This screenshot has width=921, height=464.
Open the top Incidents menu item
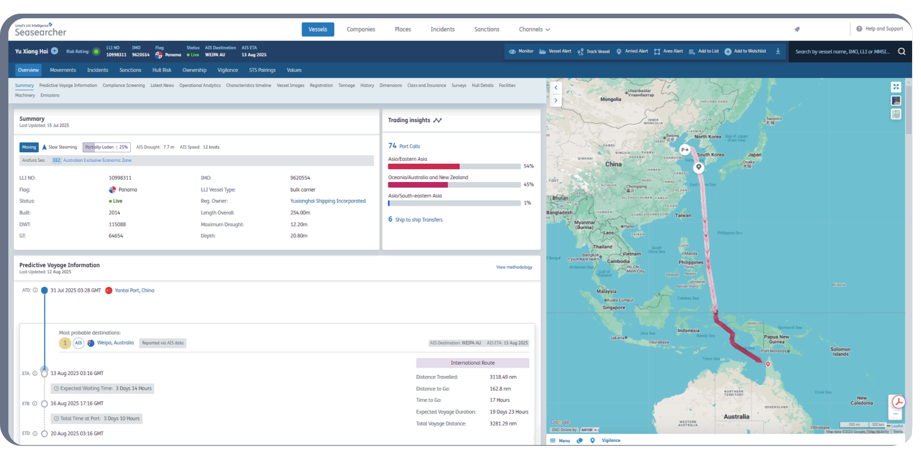click(x=442, y=29)
